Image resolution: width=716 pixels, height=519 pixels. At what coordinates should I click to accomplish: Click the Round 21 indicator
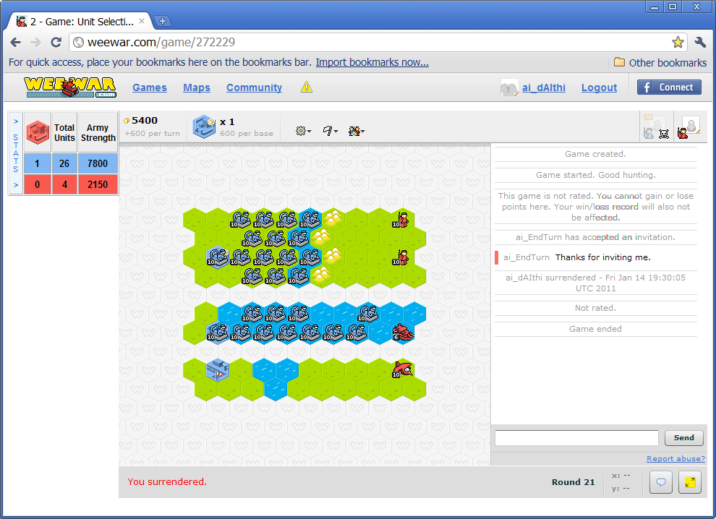[x=573, y=482]
